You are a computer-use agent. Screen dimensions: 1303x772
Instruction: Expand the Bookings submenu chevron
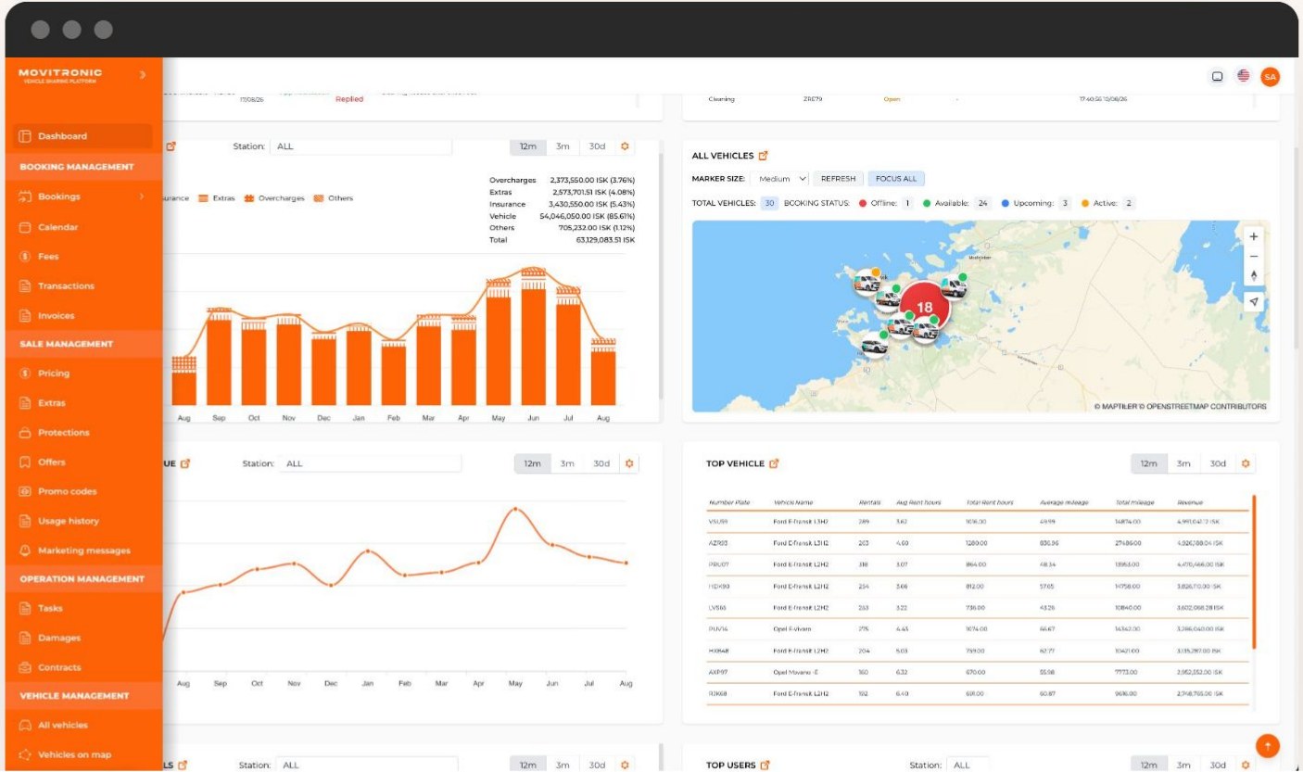click(x=142, y=196)
